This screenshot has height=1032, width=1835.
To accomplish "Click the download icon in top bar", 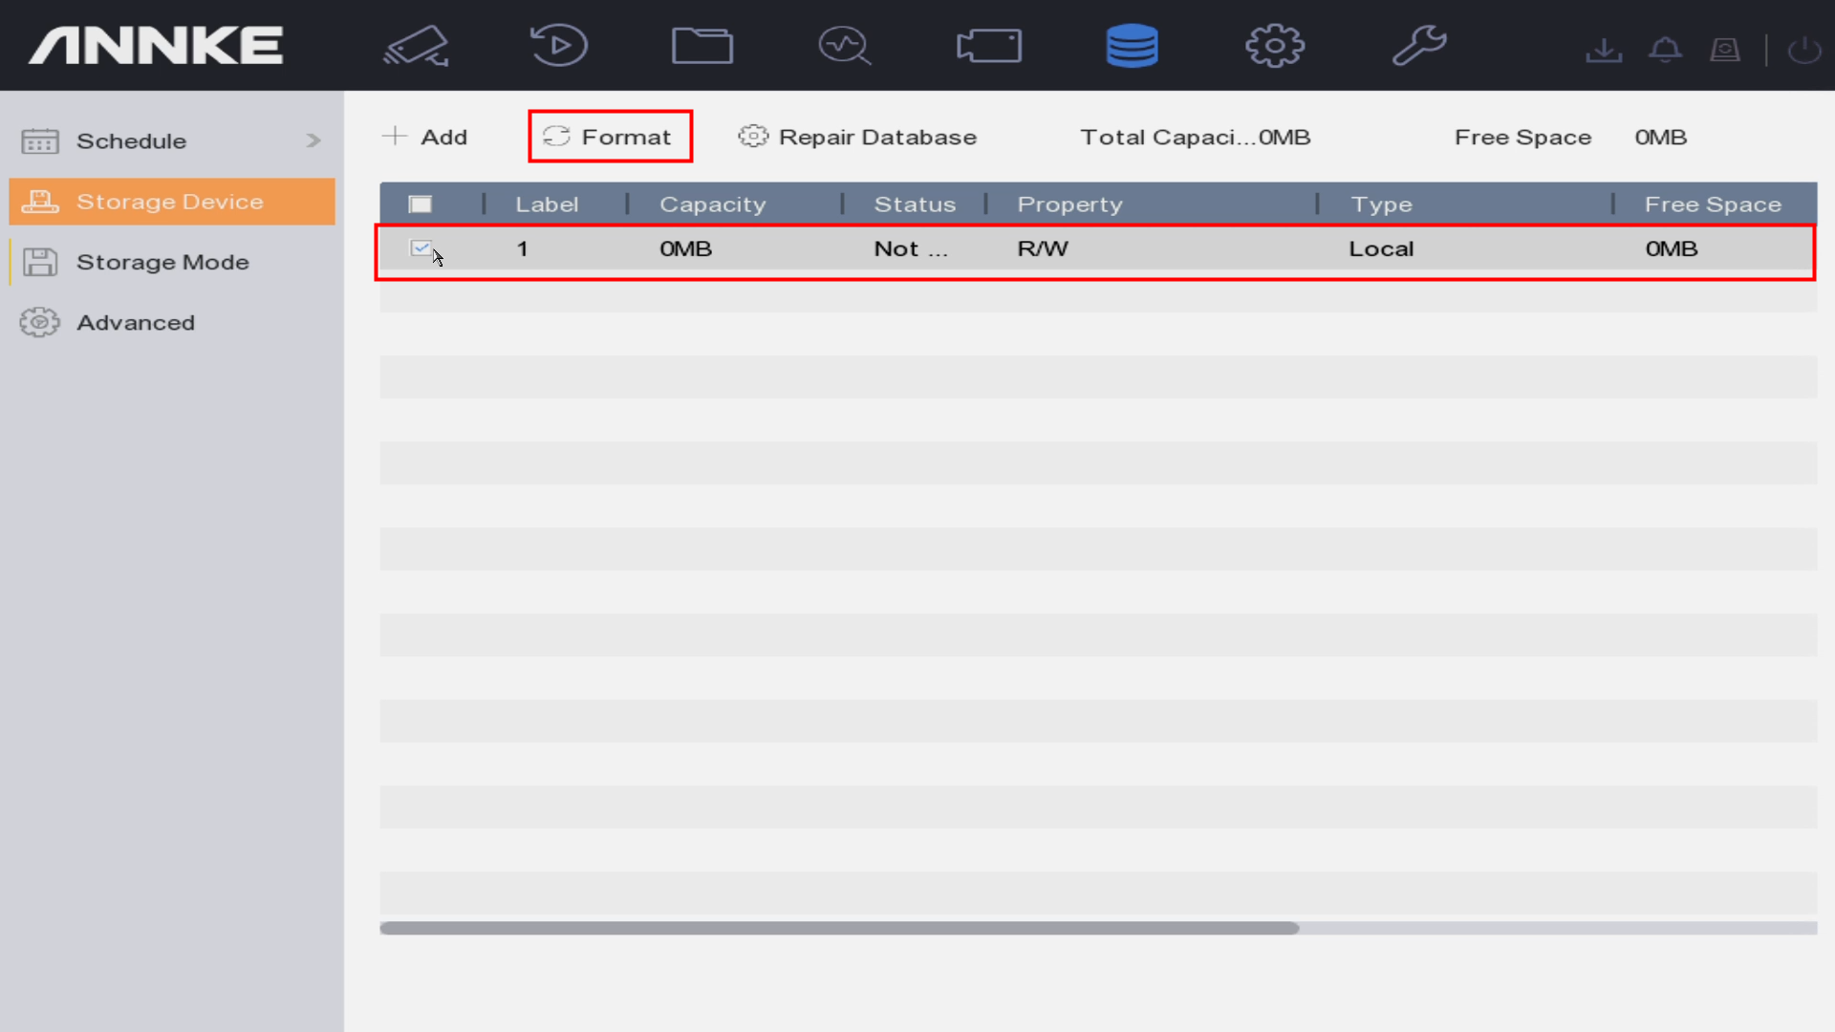I will coord(1604,51).
